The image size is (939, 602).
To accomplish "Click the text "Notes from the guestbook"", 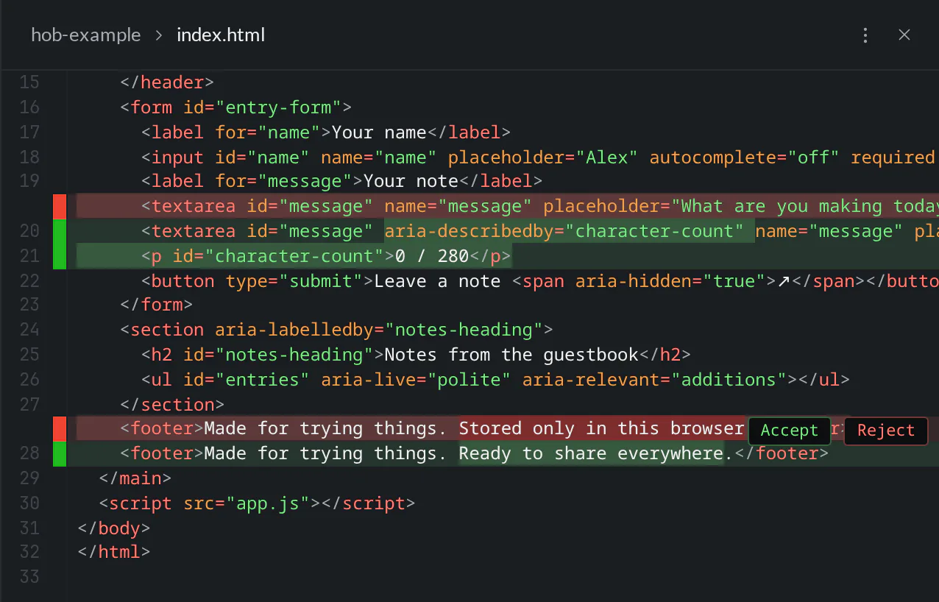I will [511, 355].
